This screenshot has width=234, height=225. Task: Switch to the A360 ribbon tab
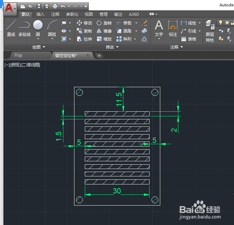coord(134,14)
